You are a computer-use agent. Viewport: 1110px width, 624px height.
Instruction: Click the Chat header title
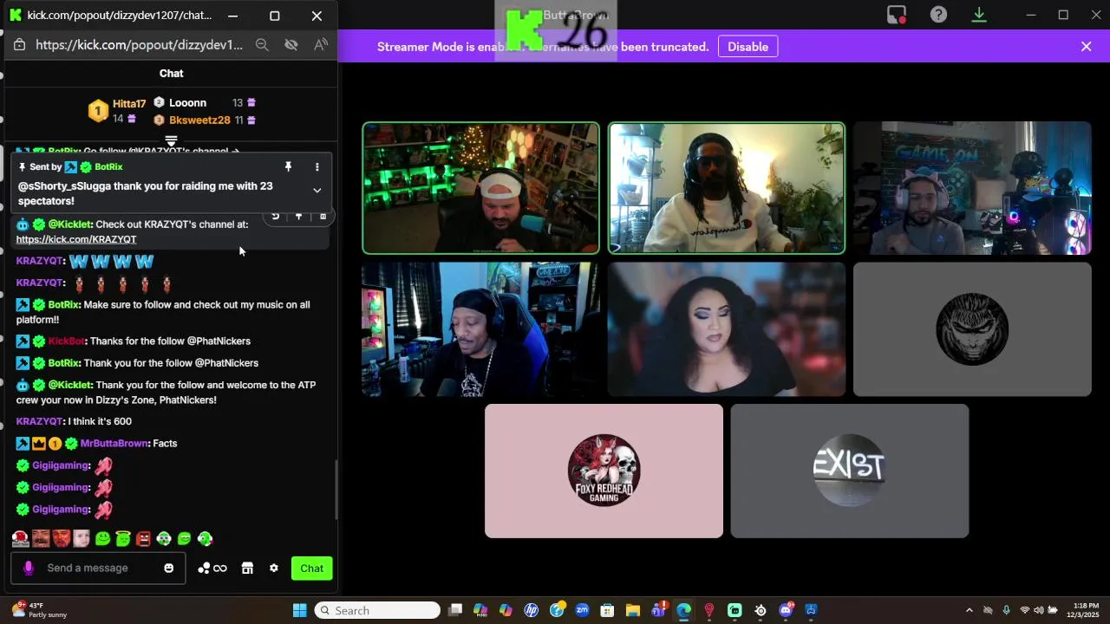pyautogui.click(x=171, y=74)
